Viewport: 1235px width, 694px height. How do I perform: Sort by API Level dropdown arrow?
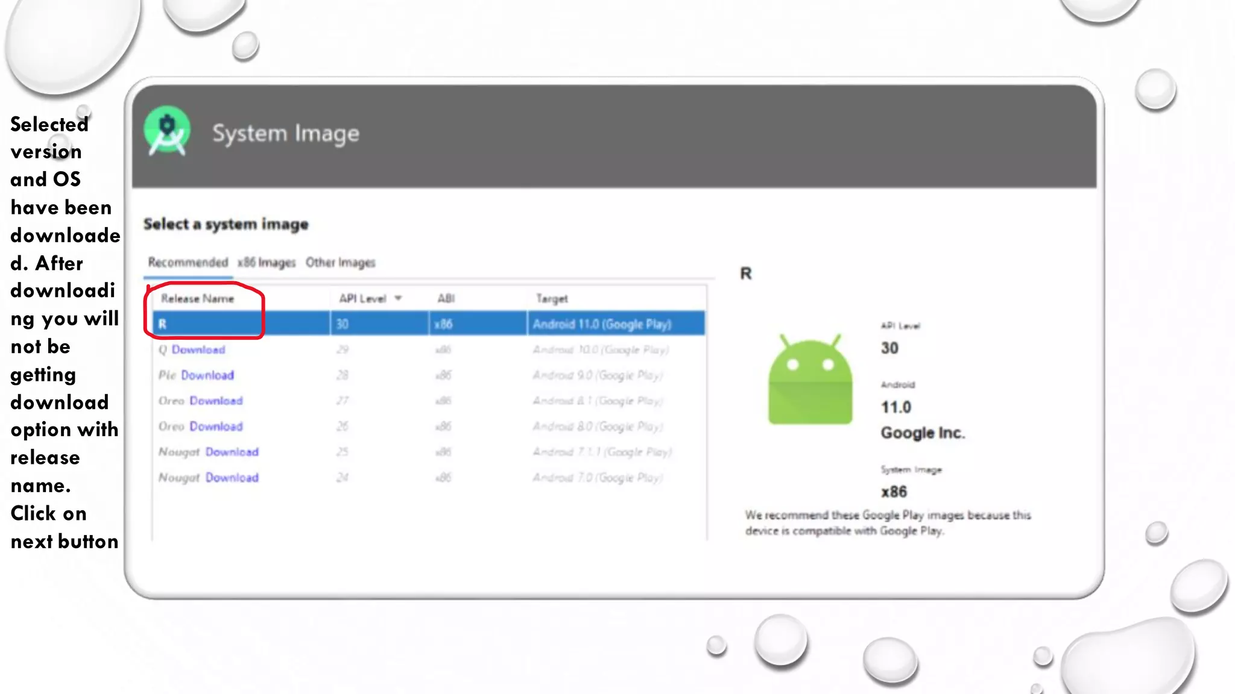398,298
